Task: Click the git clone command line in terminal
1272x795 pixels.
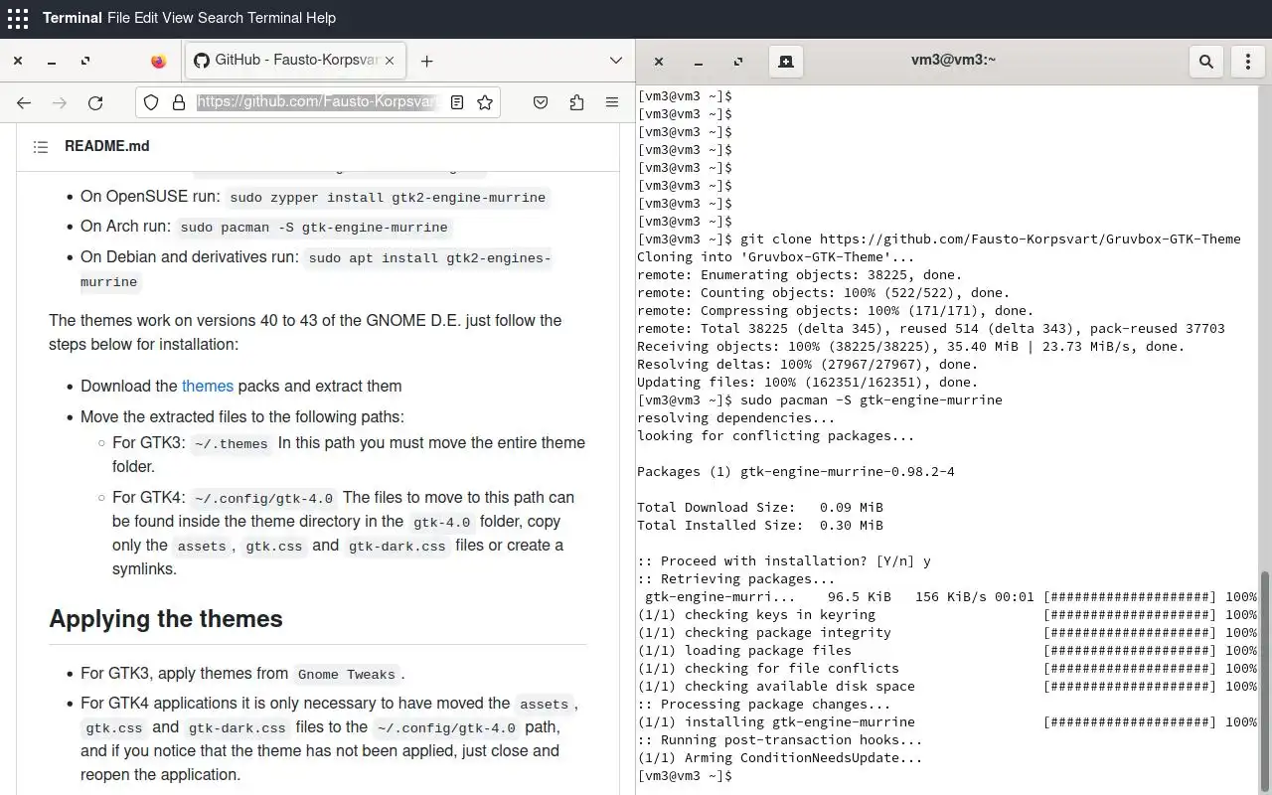Action: tap(939, 238)
